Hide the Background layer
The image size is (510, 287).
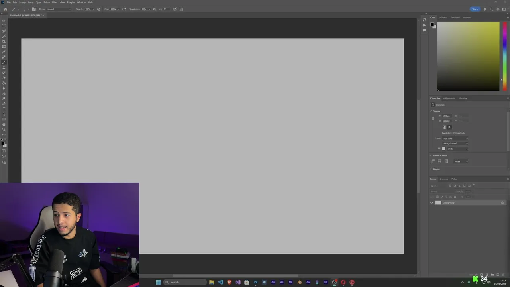coord(432,203)
